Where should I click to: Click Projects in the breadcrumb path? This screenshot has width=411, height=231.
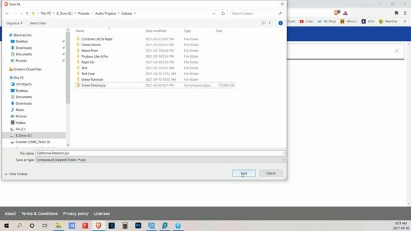coord(84,13)
